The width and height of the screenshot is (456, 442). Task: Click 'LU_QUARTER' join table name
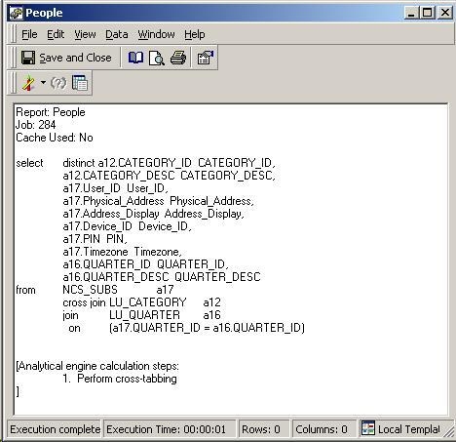pyautogui.click(x=144, y=315)
